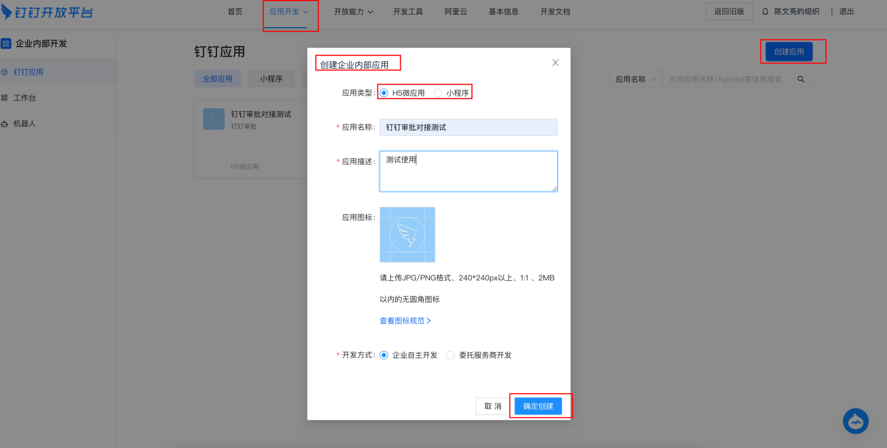This screenshot has width=887, height=448.
Task: Switch to the 全部应用 tab
Action: pos(218,79)
